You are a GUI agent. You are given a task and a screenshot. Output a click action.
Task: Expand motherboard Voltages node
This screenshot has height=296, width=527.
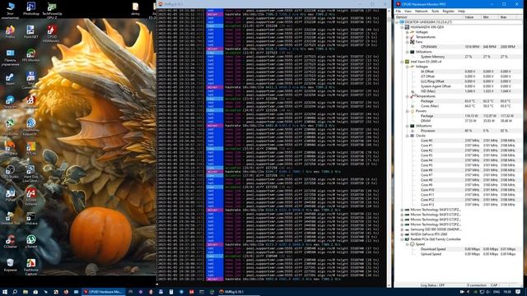tap(407, 32)
